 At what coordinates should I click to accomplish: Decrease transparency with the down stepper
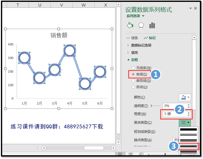(x=189, y=107)
